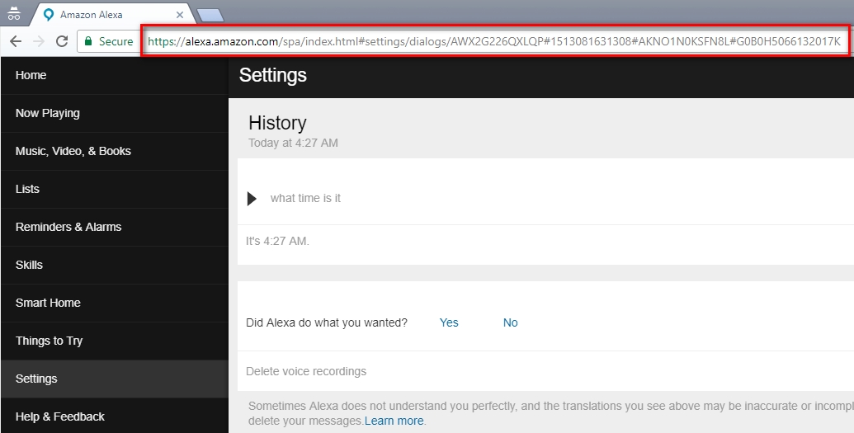Navigate to Skills
The image size is (854, 433).
pos(115,266)
